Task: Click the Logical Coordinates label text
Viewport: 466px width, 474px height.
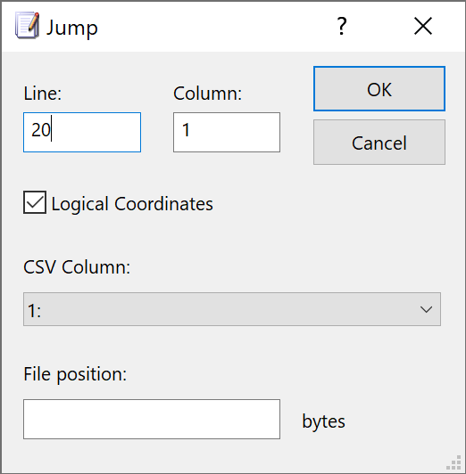Action: pyautogui.click(x=132, y=204)
